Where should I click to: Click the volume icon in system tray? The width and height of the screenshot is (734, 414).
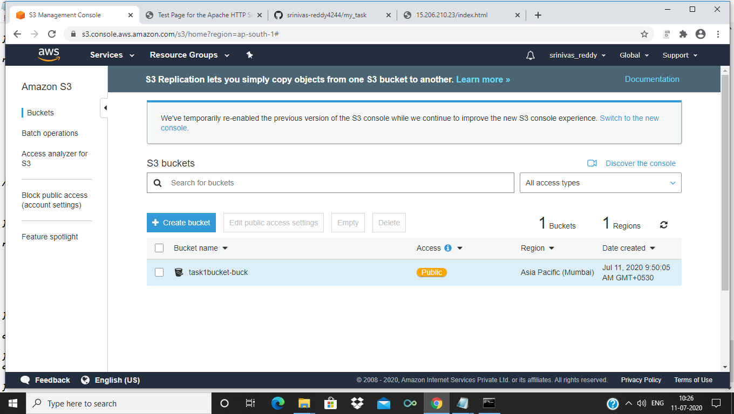coord(642,403)
